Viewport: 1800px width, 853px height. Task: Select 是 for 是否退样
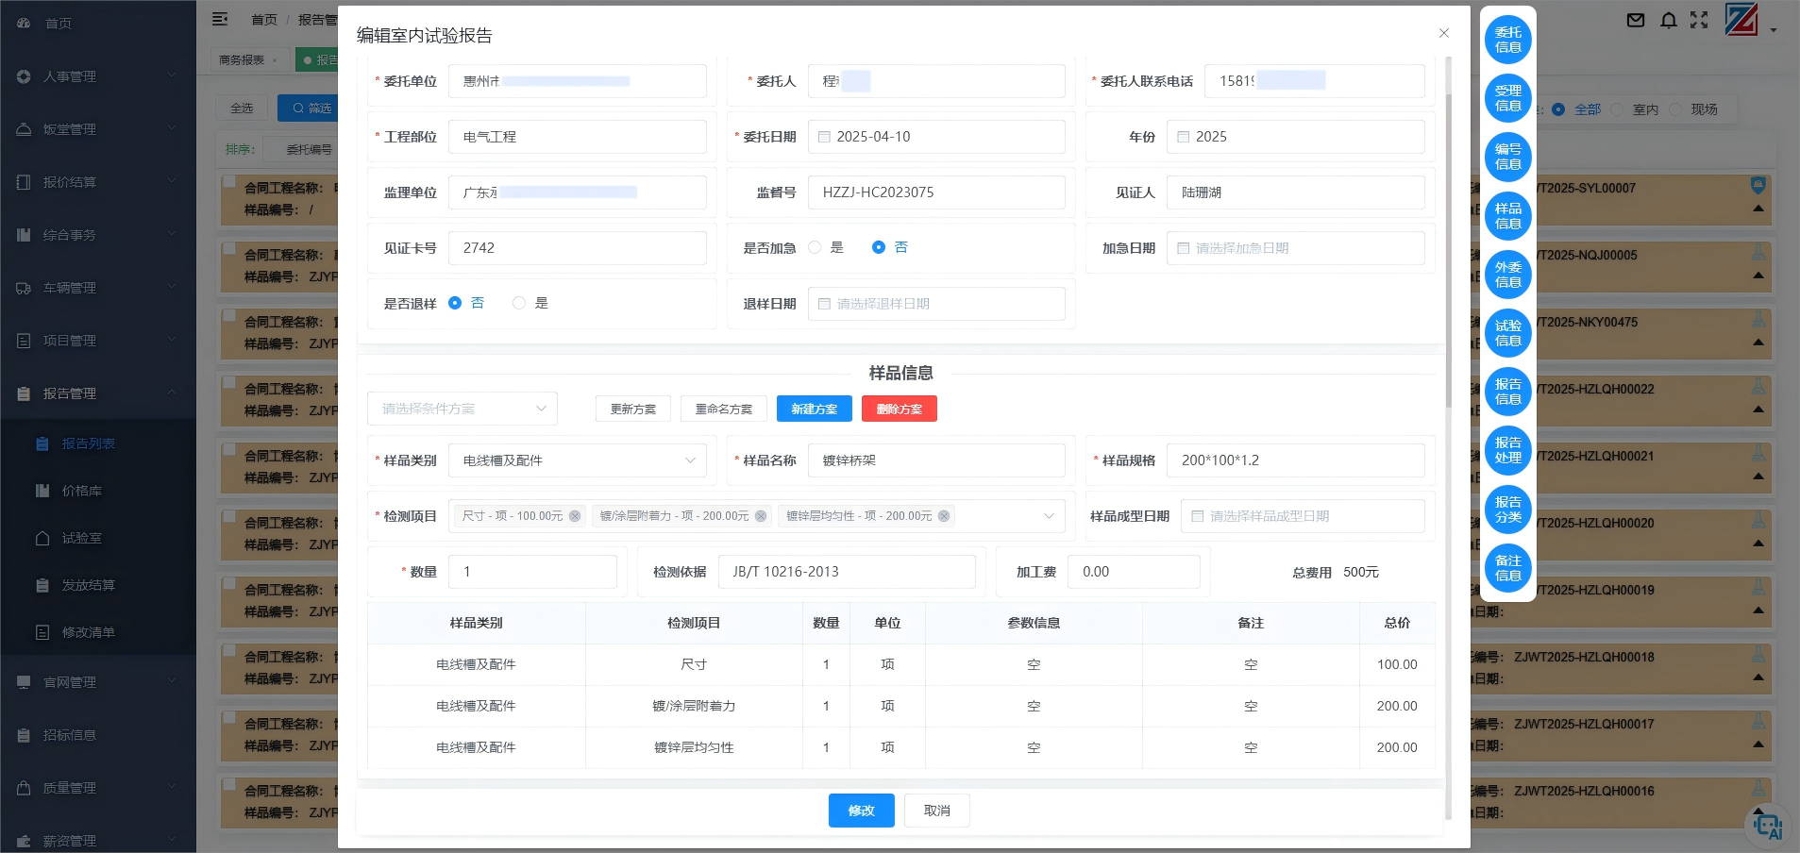(517, 303)
